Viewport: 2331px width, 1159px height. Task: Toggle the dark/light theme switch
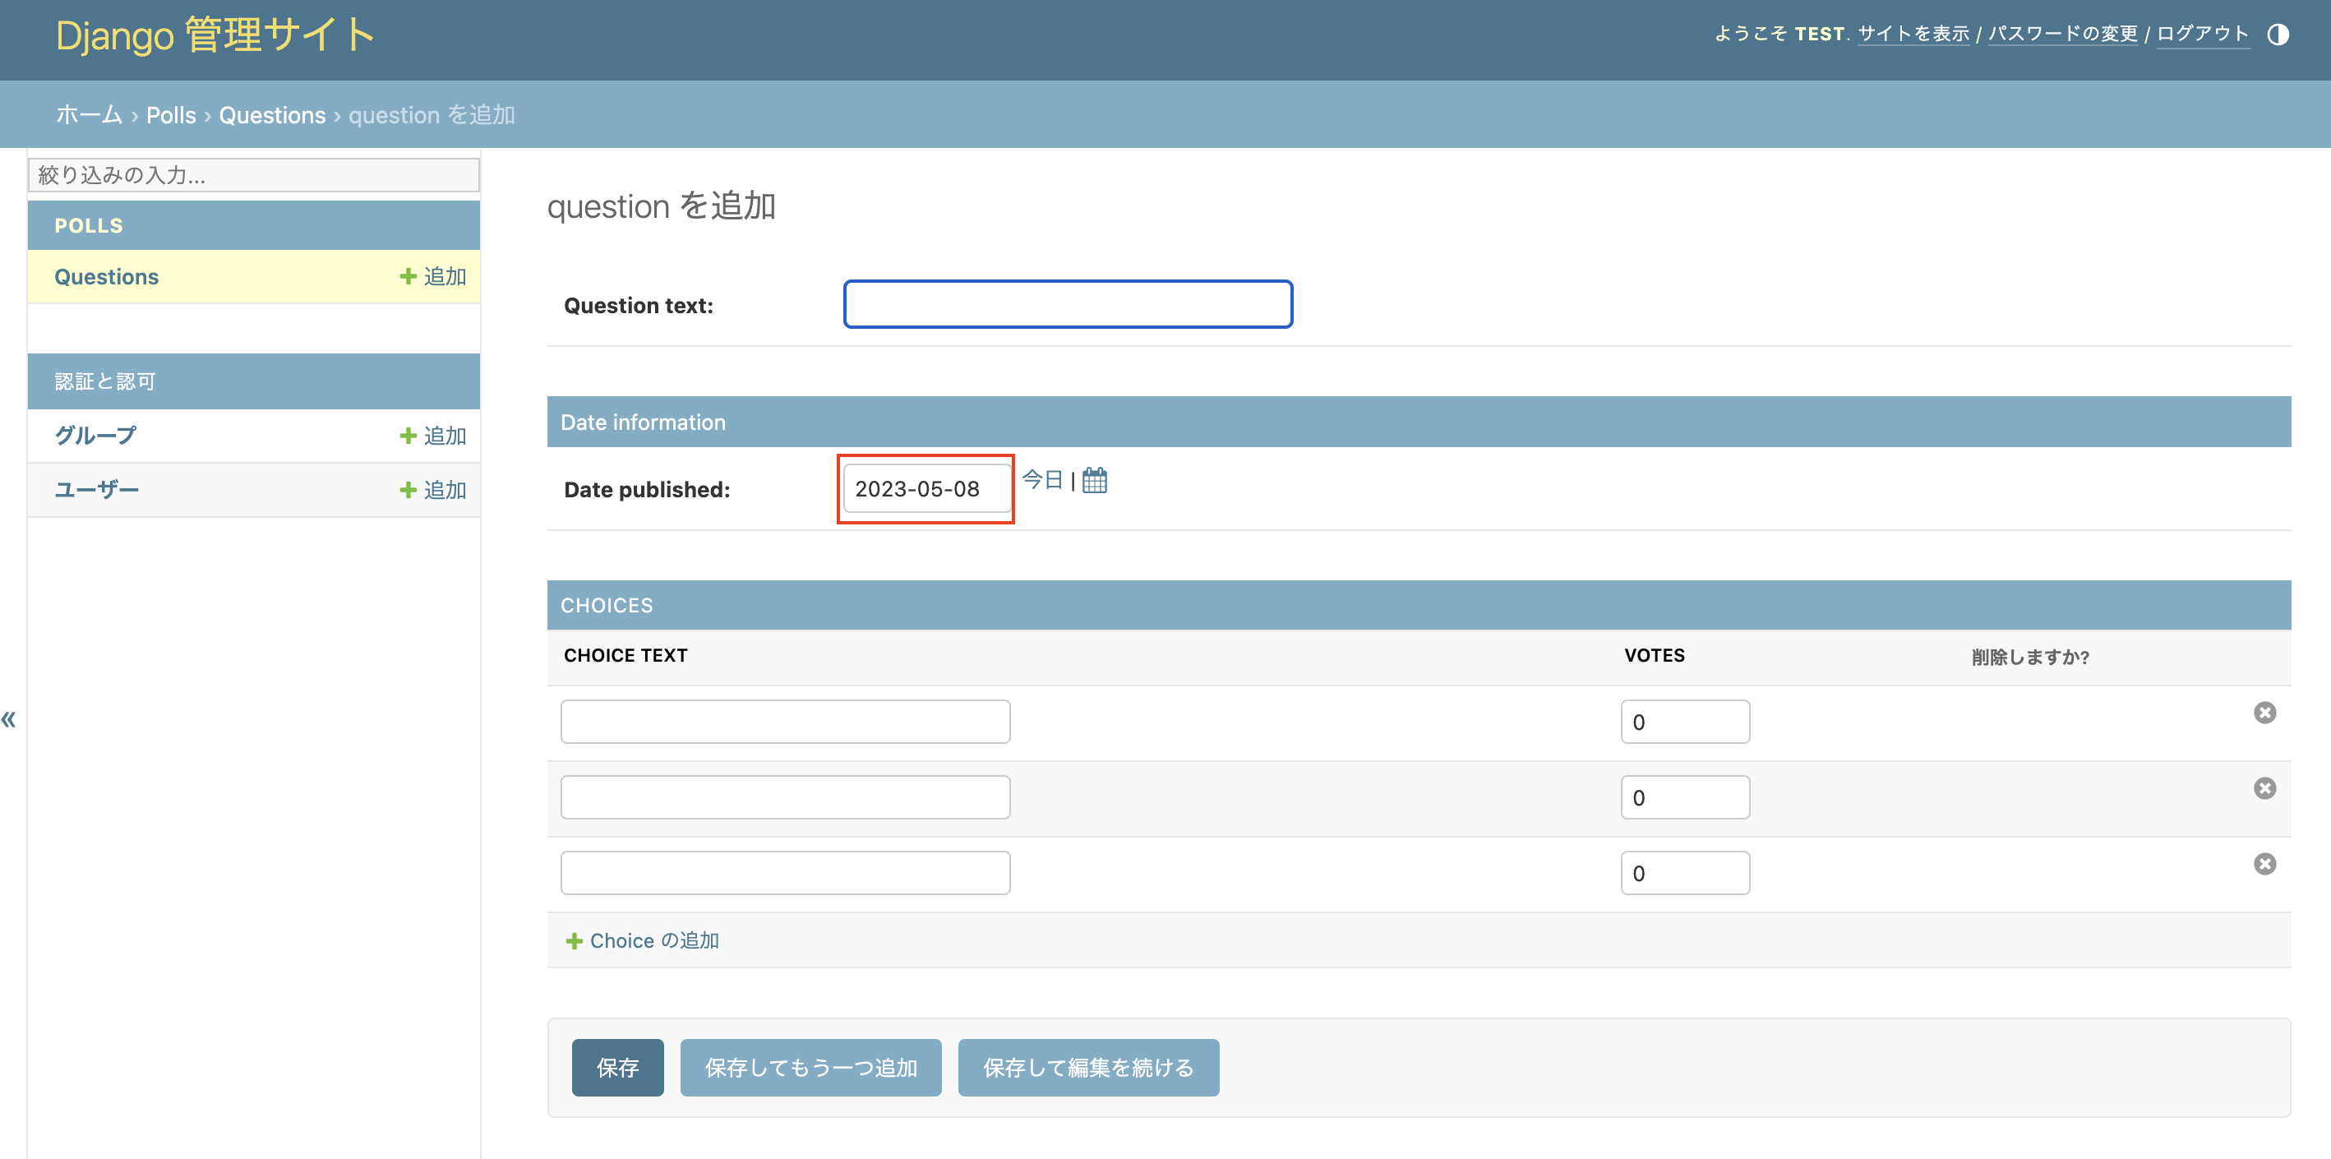2280,35
